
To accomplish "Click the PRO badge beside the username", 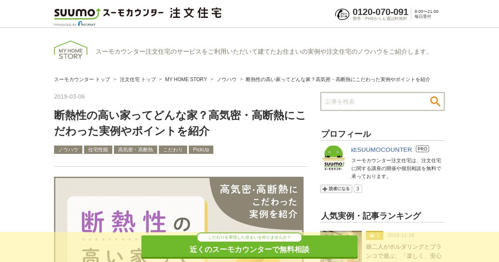I will (x=422, y=149).
